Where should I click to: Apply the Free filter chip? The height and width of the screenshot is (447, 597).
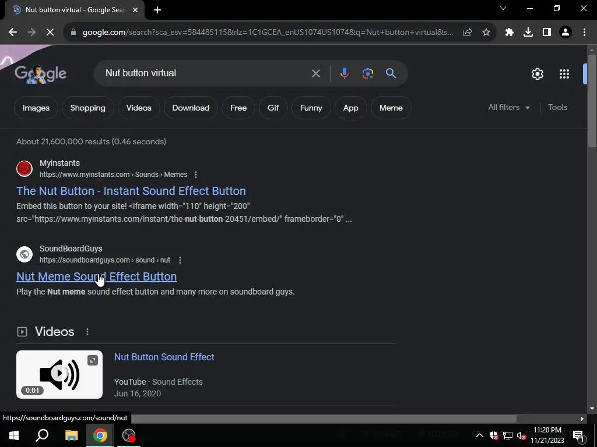[x=238, y=108]
